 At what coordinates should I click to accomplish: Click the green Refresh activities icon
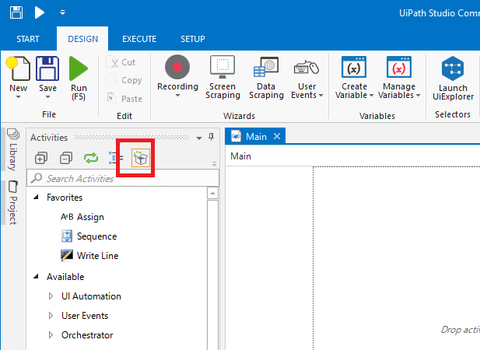tap(91, 158)
